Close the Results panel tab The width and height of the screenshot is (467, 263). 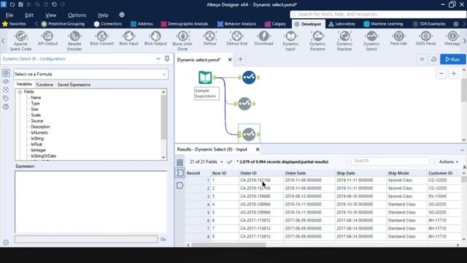point(258,149)
